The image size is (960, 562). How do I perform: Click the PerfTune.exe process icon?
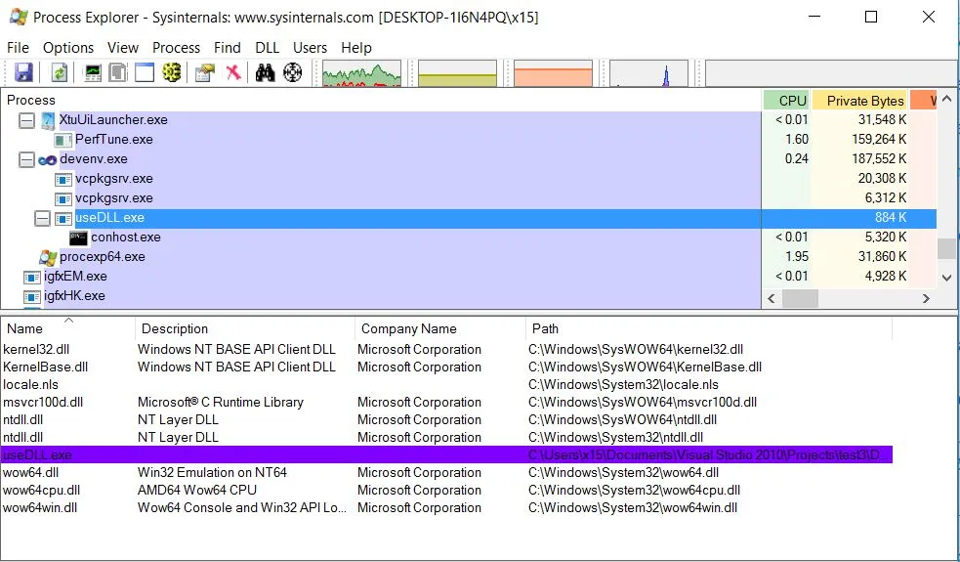point(63,141)
